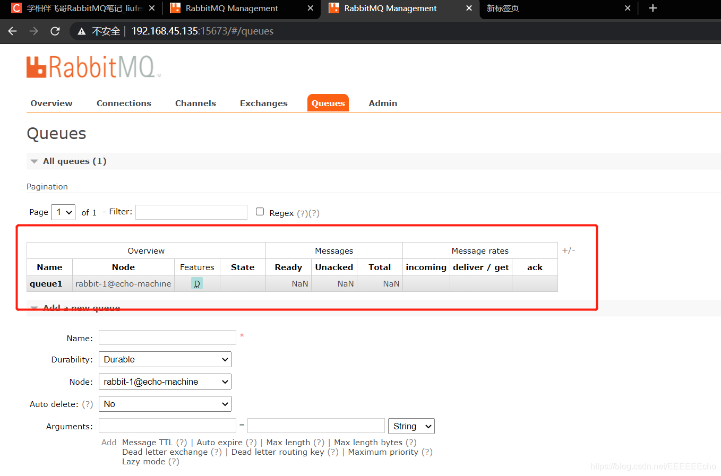Sort by the Name column header
This screenshot has height=476, width=721.
pyautogui.click(x=49, y=267)
